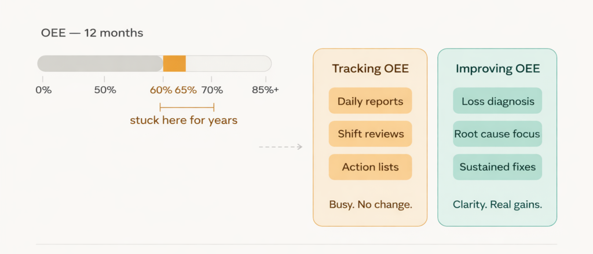The image size is (593, 254).
Task: Click the Tracking OEE heading
Action: pos(370,69)
